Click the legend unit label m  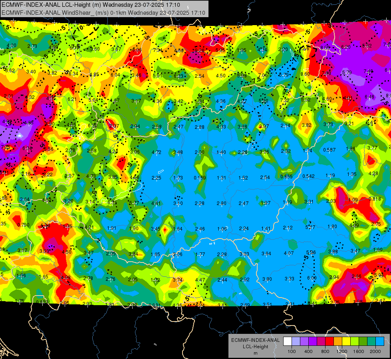click(x=255, y=353)
